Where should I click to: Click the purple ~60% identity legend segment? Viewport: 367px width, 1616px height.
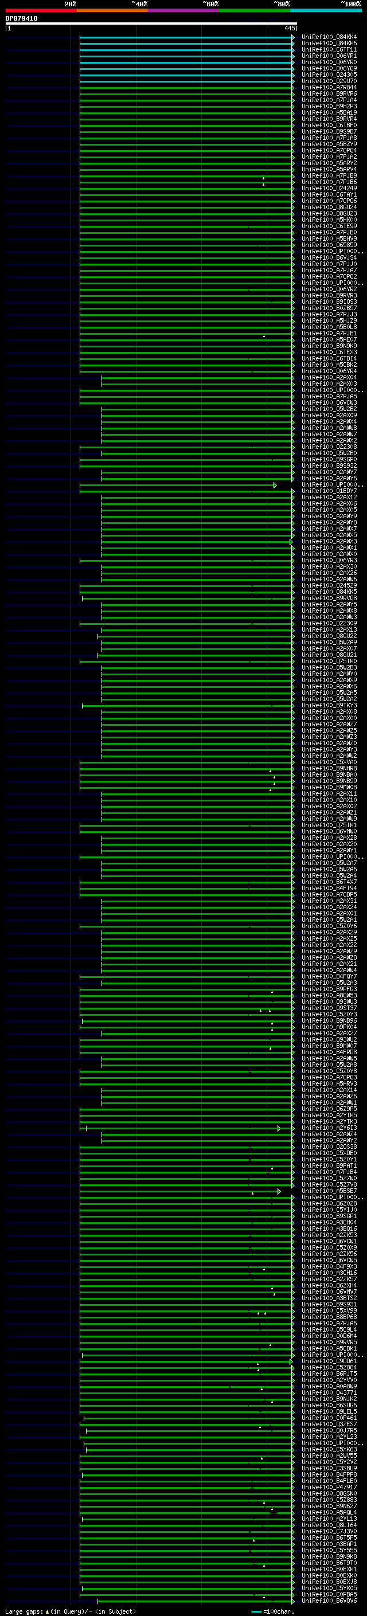tap(183, 10)
